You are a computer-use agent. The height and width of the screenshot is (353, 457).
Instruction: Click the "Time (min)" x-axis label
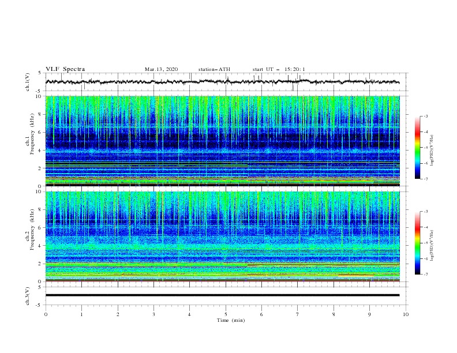point(231,320)
